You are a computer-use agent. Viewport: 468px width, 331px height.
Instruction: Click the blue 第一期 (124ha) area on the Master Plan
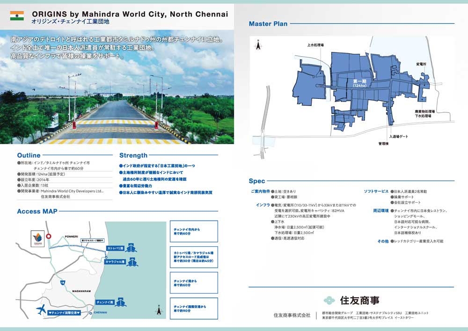point(359,83)
